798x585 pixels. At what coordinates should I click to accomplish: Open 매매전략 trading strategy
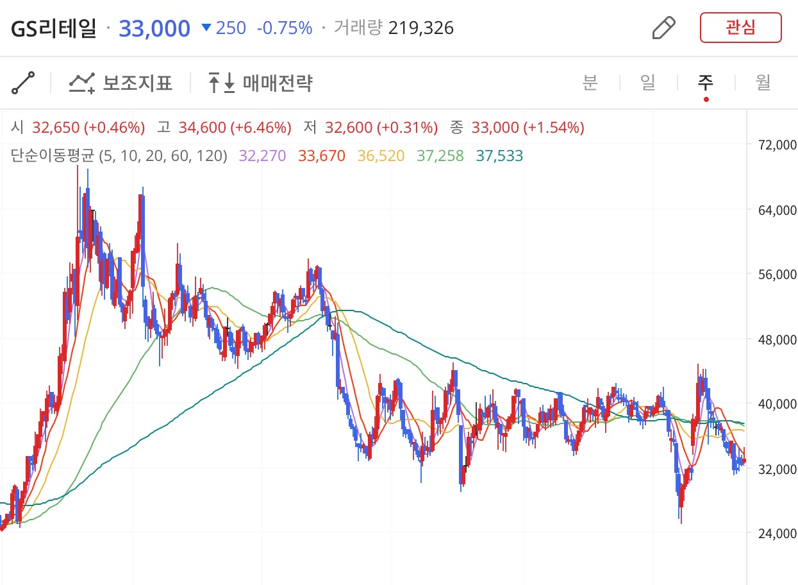[260, 83]
